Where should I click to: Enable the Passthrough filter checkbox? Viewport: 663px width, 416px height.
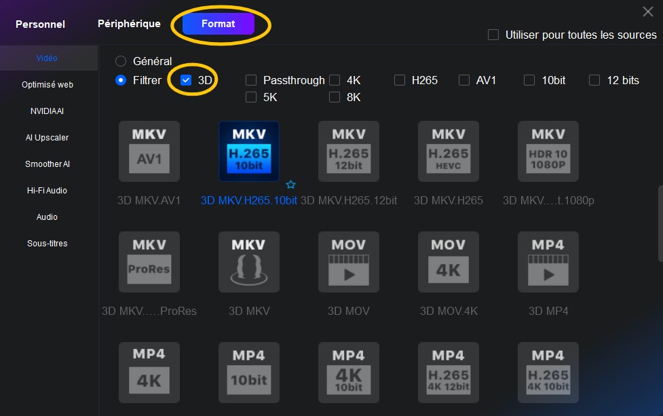pyautogui.click(x=251, y=80)
